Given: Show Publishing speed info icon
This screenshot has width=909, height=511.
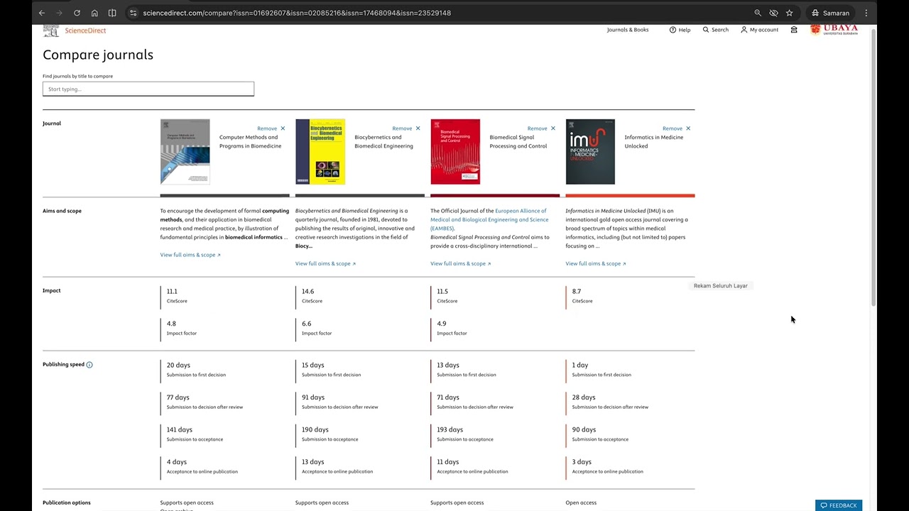Looking at the screenshot, I should 89,365.
